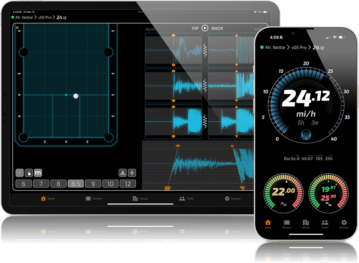359x263 pixels.
Task: Close the tablet table view with X
Action: coord(17,28)
